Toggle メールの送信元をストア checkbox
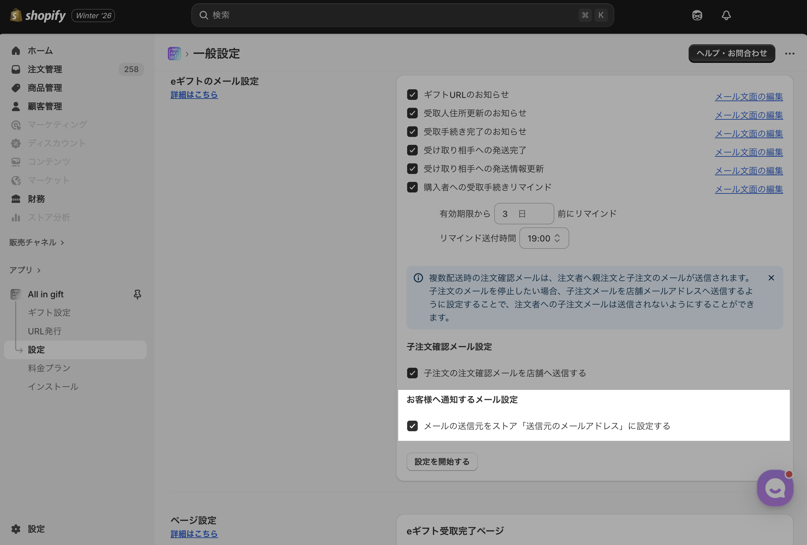The height and width of the screenshot is (545, 807). 412,426
